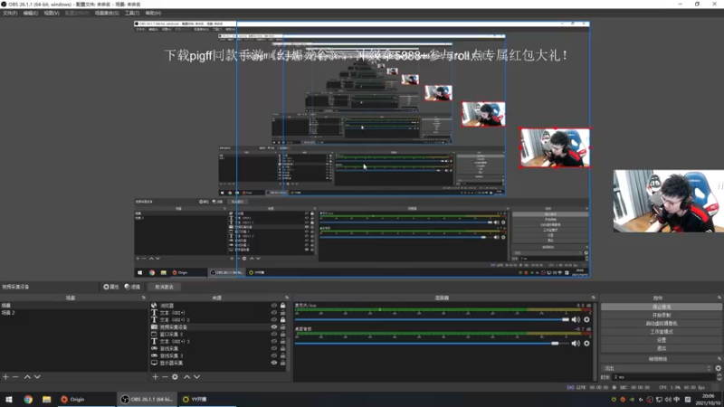Open desktop audio (桌面音频) settings gear
The height and width of the screenshot is (407, 724).
(x=586, y=344)
